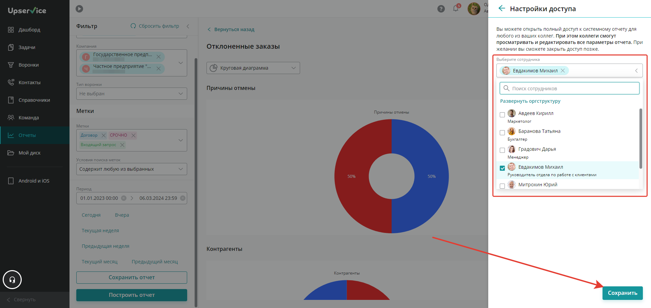Select Предыдущий месяц period
Image resolution: width=651 pixels, height=308 pixels.
[x=155, y=262]
